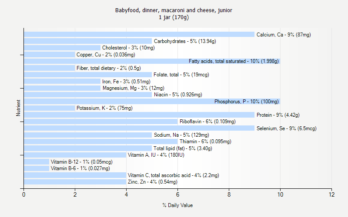The image size is (348, 217).
Task: Click the chart title 'Babyfood, dinner, macaroni and cheese, junior'
Action: (x=174, y=10)
